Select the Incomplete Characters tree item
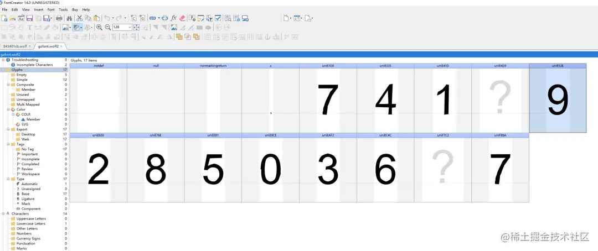The height and width of the screenshot is (251, 598). (35, 65)
